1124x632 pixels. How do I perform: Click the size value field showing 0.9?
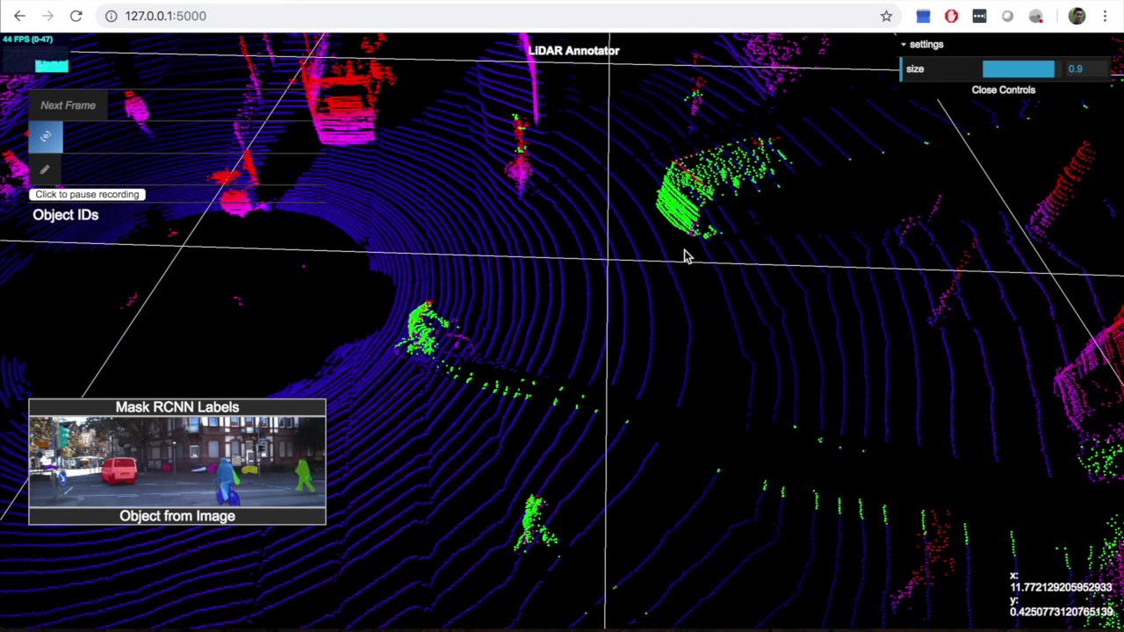[1085, 69]
